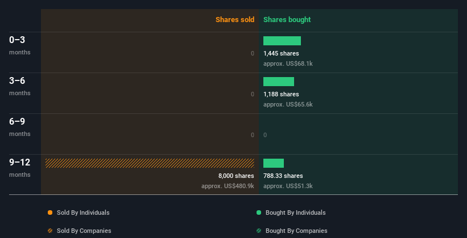
Task: Click the Shares bought column header
Action: (287, 20)
